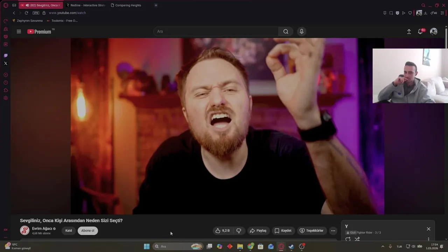Click the Teşekkürler thanks button

coord(311,231)
